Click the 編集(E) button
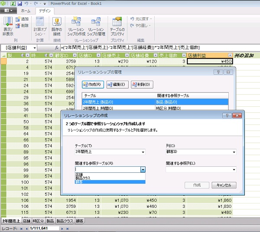This screenshot has width=260, height=232. coord(117,85)
